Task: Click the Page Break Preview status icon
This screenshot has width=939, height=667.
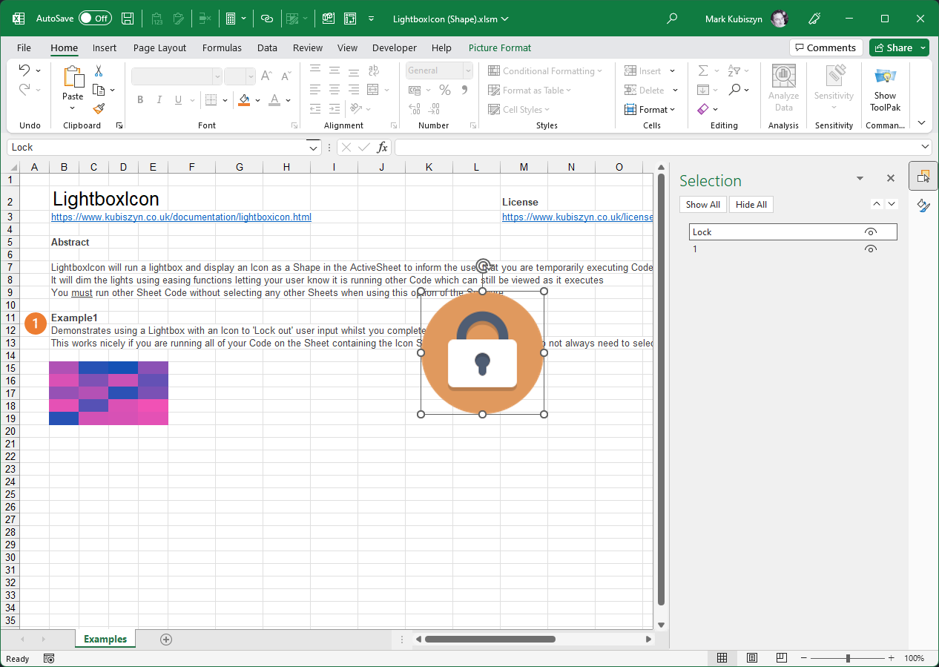Action: click(781, 658)
